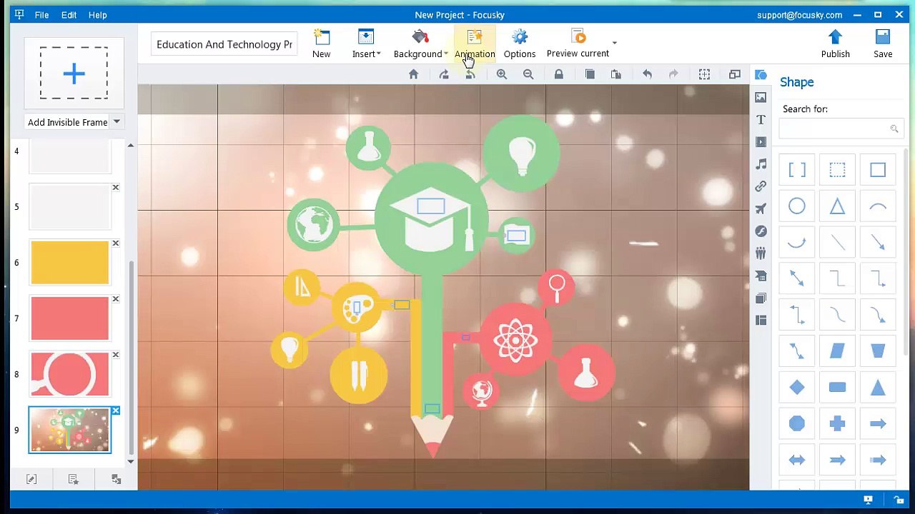Select the outlined circle shape

[x=797, y=206]
